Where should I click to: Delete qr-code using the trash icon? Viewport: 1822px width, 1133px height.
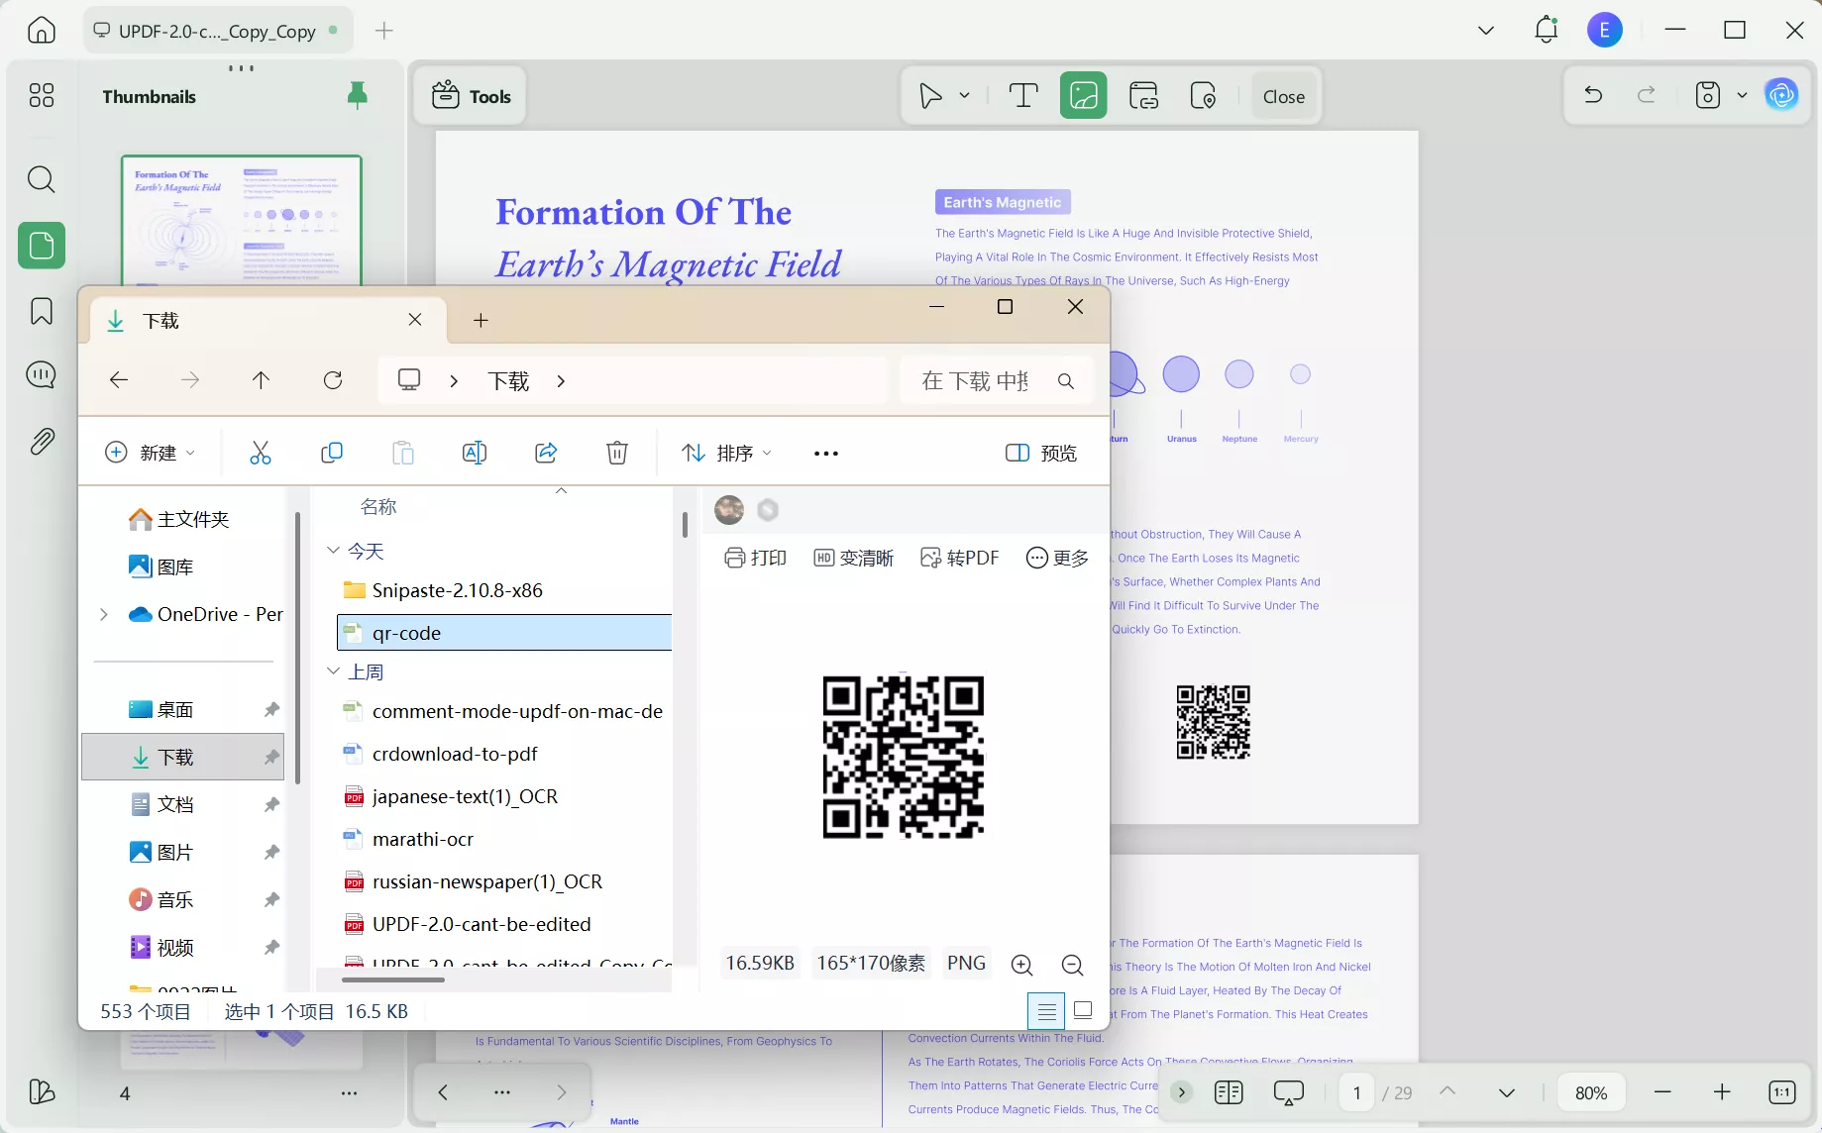click(x=616, y=453)
